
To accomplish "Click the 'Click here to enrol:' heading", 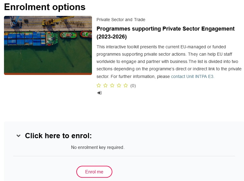I will coord(58,136).
